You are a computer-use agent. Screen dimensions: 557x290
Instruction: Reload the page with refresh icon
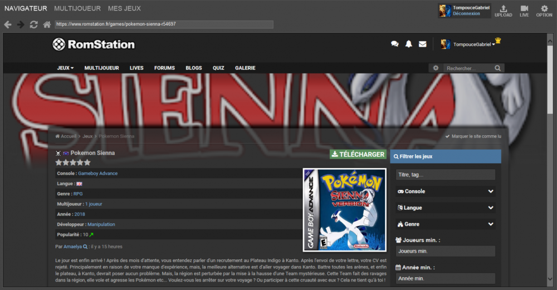click(x=34, y=24)
